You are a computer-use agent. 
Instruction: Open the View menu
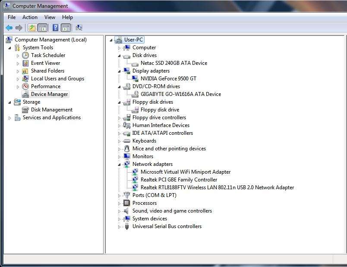[x=50, y=17]
